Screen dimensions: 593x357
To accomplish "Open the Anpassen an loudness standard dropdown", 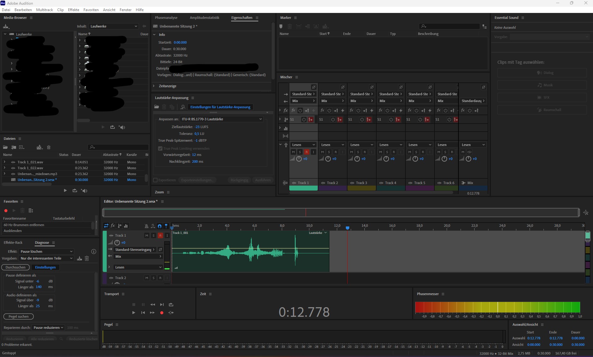I will [221, 119].
